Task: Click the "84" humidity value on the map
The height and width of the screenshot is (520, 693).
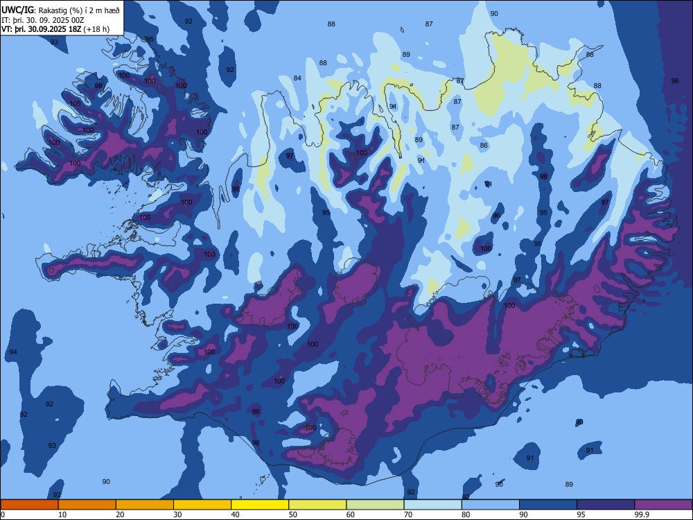Action: click(x=297, y=78)
